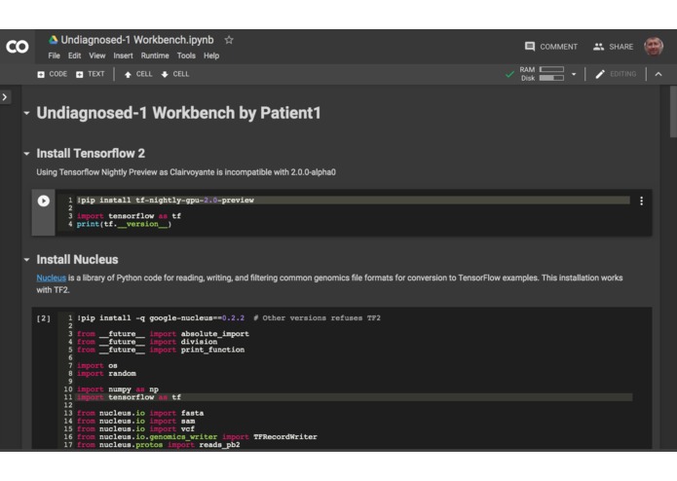Screen dimensions: 677x481
Task: Expand the left sidebar panel arrow
Action: [5, 97]
